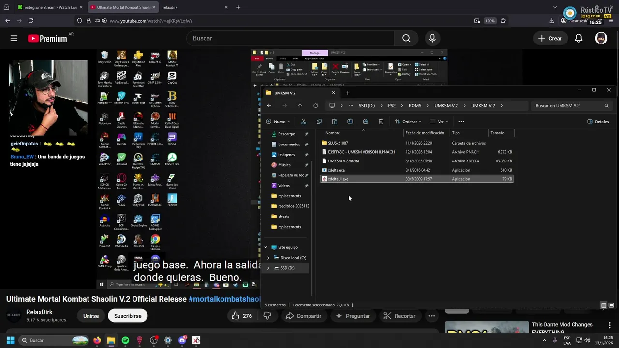This screenshot has height=348, width=619.
Task: Start voice search with the microphone icon
Action: pyautogui.click(x=432, y=38)
